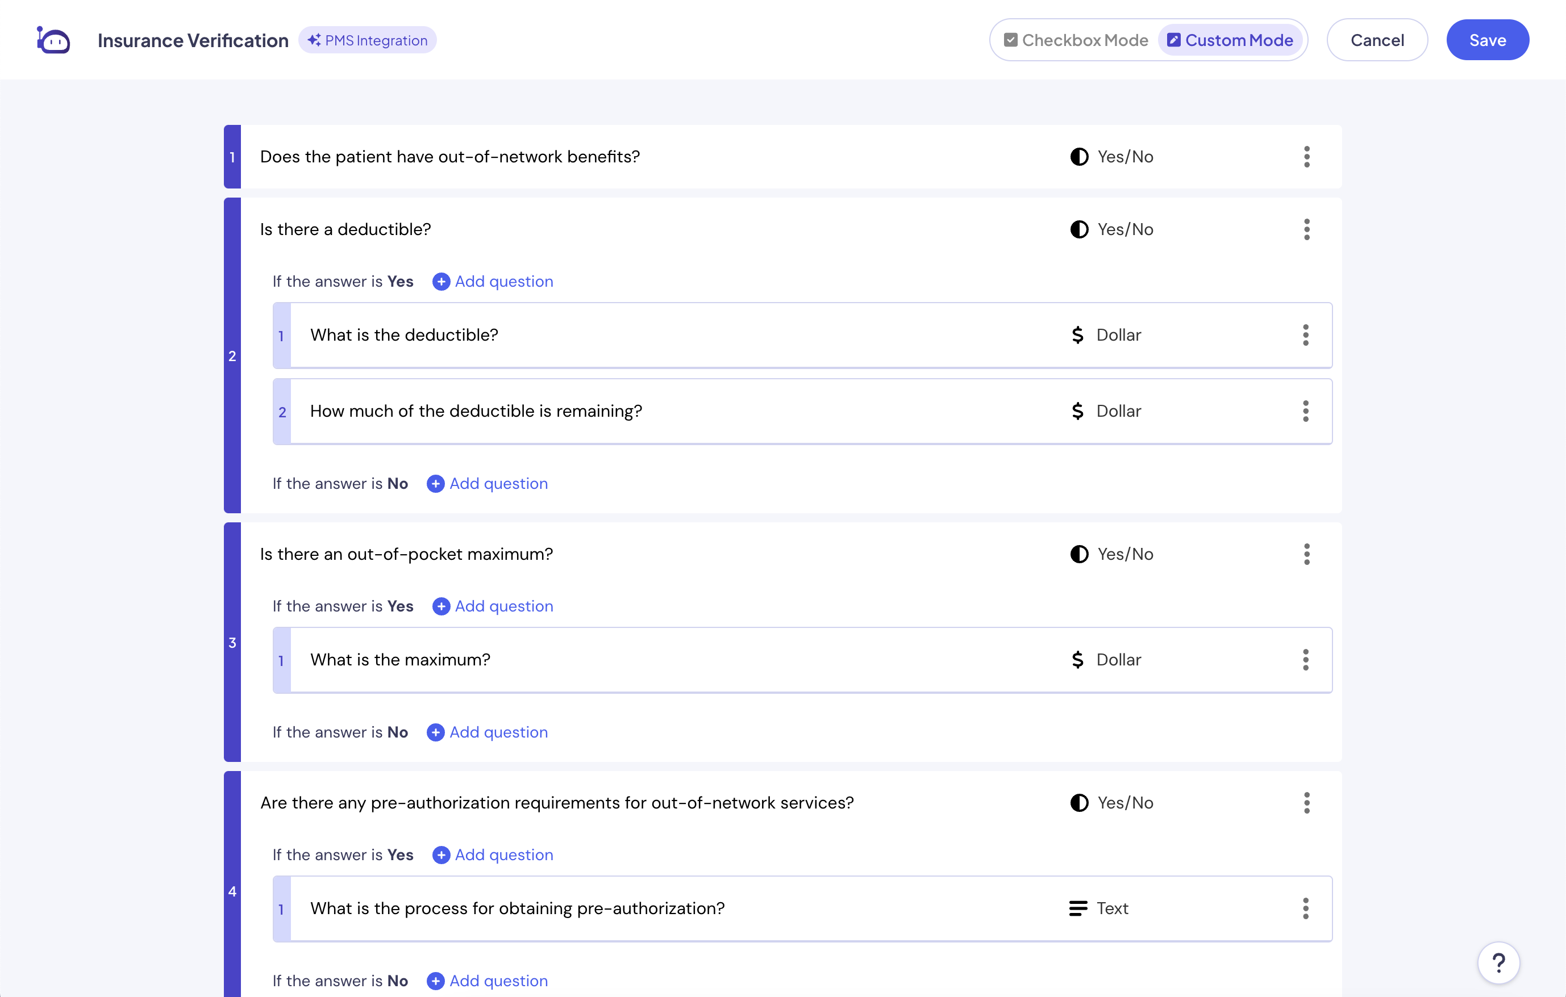The height and width of the screenshot is (997, 1566).
Task: Click kebab menu for pre-authorization process question
Action: [x=1305, y=908]
